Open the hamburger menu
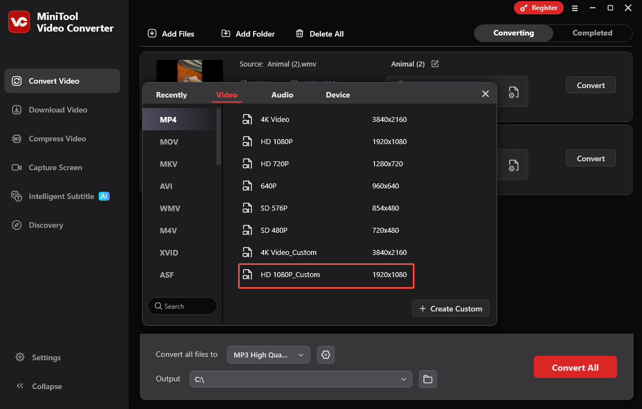This screenshot has height=409, width=642. (x=575, y=8)
